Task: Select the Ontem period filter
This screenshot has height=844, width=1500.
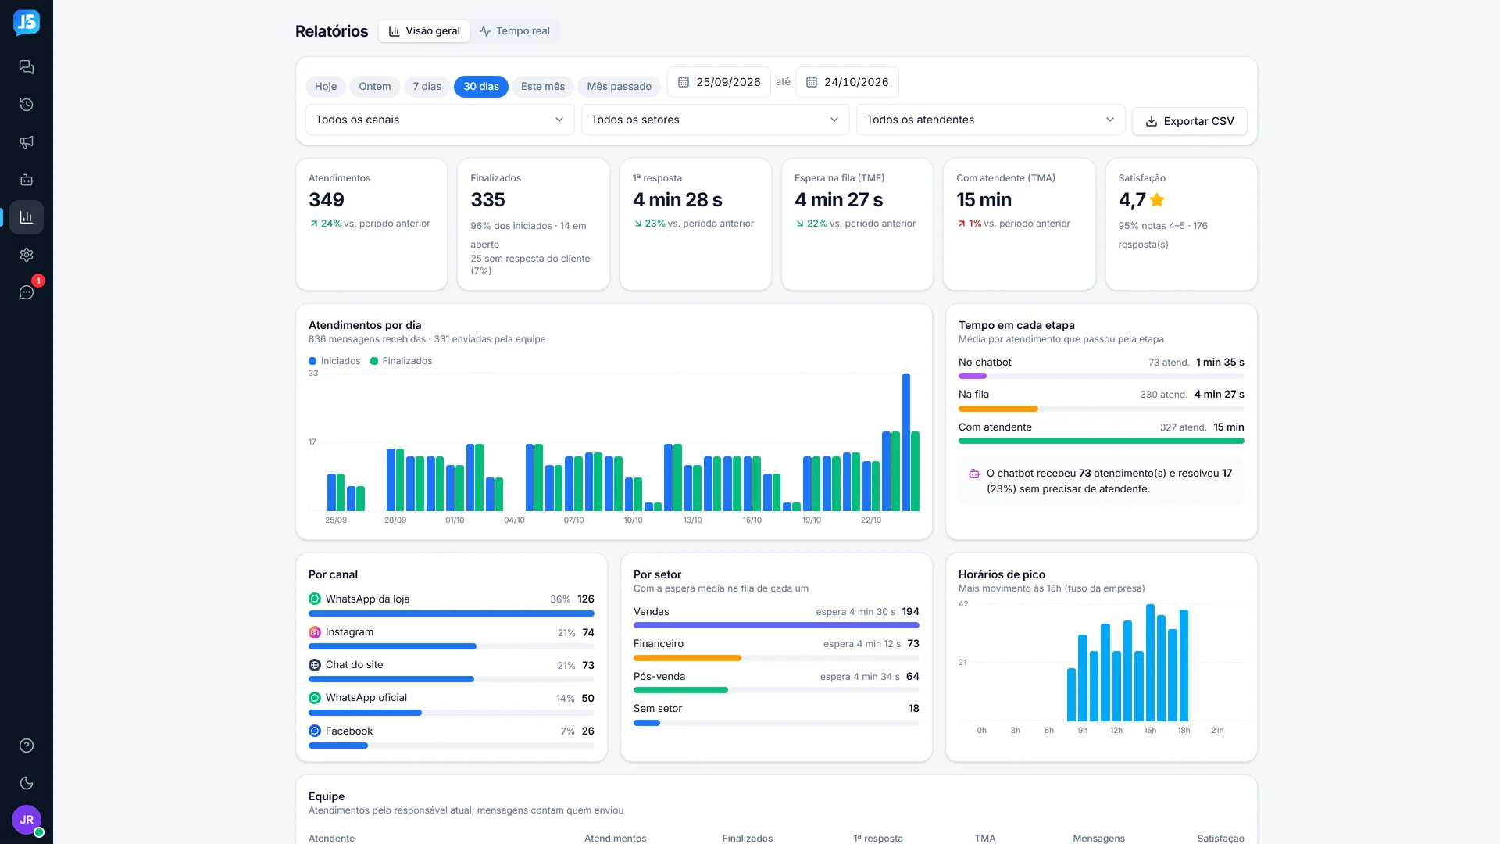Action: tap(375, 87)
